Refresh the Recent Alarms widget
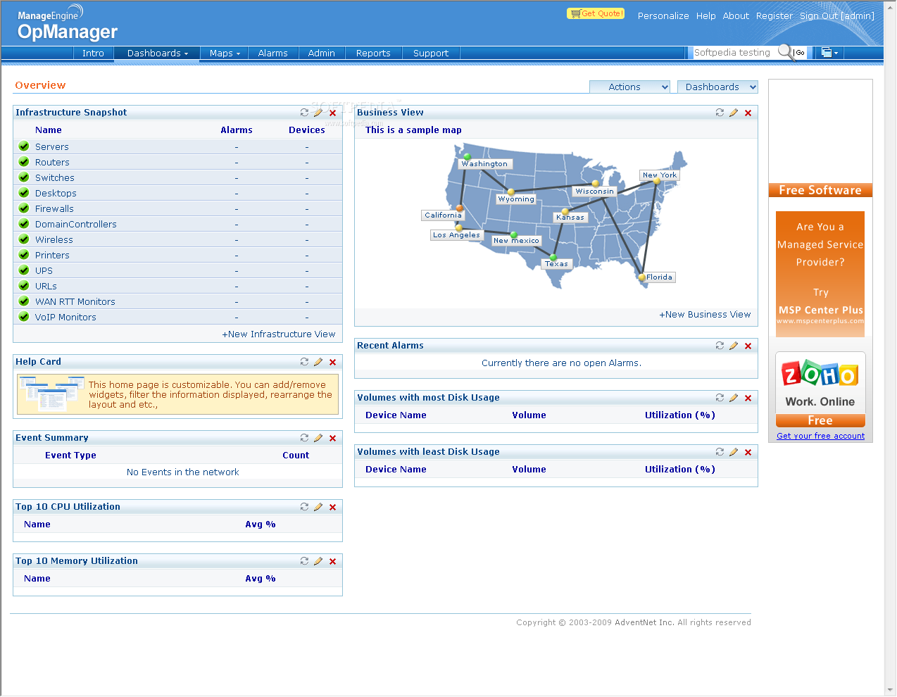Screen dimensions: 897x697 (x=720, y=346)
